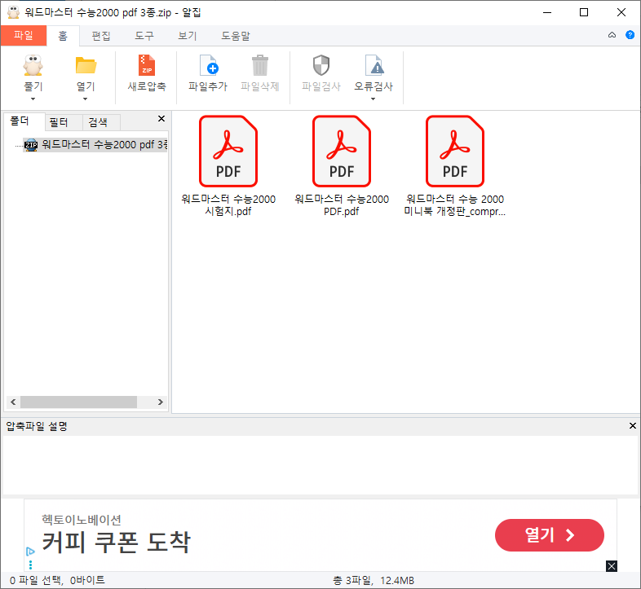The image size is (641, 589).
Task: Click the ad choices triangle icon
Action: 30,552
